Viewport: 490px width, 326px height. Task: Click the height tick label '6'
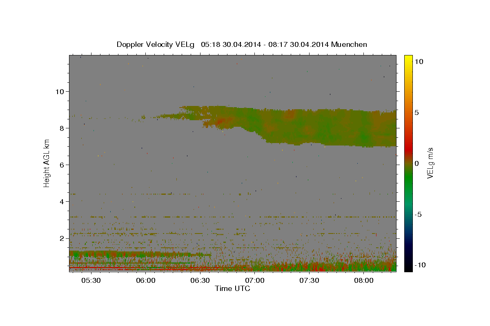coord(62,165)
